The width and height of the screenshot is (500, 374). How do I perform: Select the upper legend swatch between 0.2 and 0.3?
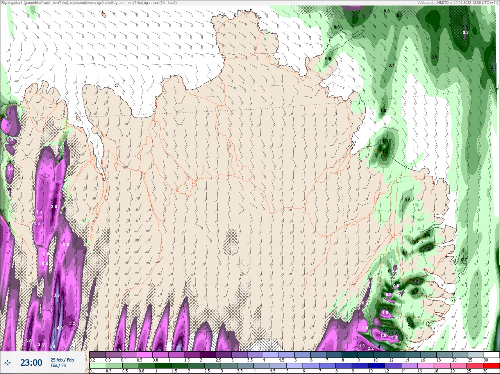[x=97, y=354]
